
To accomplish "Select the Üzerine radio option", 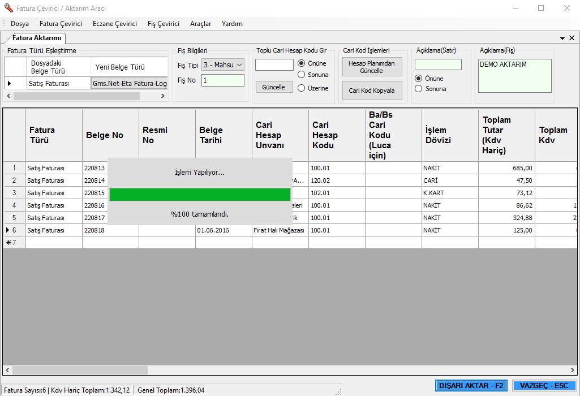I will (313, 88).
